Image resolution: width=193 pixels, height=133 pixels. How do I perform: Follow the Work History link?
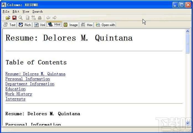(x=19, y=94)
